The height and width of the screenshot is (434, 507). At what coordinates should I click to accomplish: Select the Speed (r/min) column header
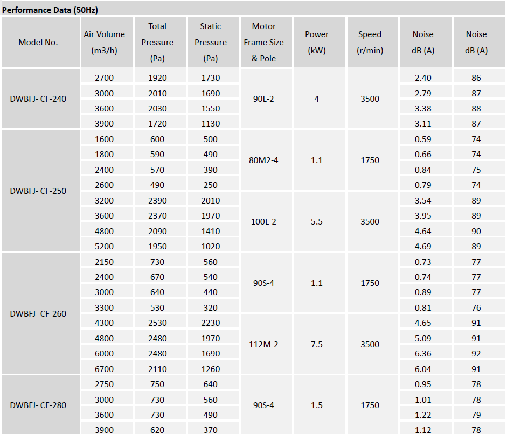pyautogui.click(x=370, y=42)
